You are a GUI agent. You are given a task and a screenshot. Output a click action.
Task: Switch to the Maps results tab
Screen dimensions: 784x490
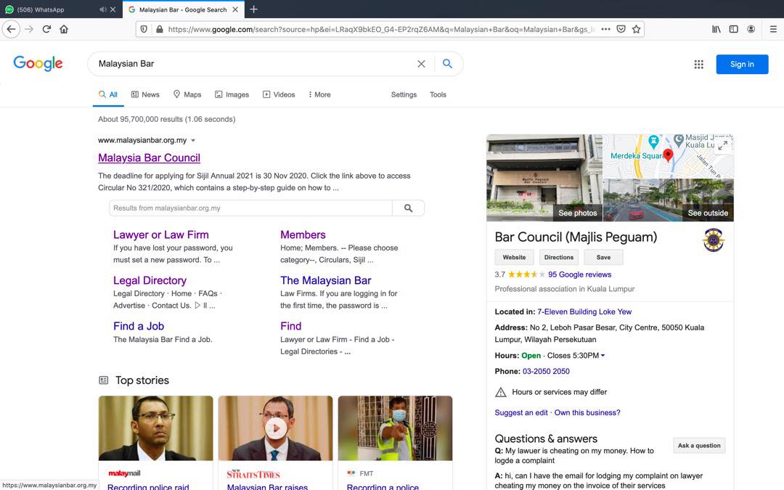coord(187,94)
